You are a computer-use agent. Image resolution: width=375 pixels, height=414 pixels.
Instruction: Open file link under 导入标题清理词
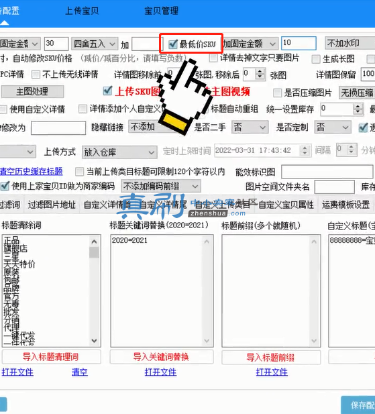(x=17, y=372)
